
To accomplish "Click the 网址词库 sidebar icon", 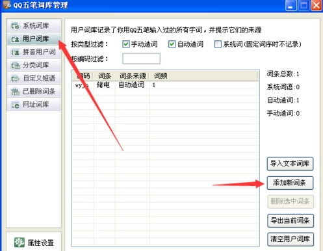I will (16, 105).
